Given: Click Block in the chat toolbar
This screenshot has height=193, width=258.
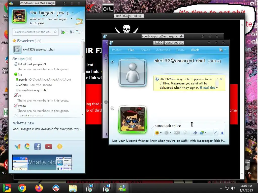Looking at the screenshot, I should tap(195, 50).
